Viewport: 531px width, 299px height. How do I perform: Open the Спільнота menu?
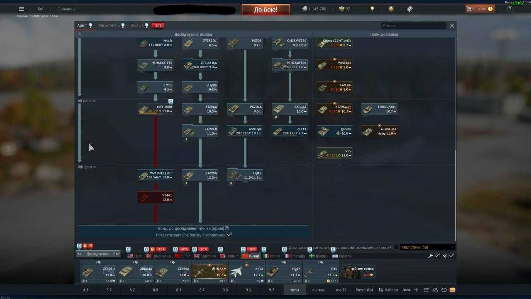(x=66, y=9)
